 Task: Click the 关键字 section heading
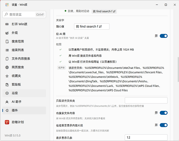tap(60, 20)
